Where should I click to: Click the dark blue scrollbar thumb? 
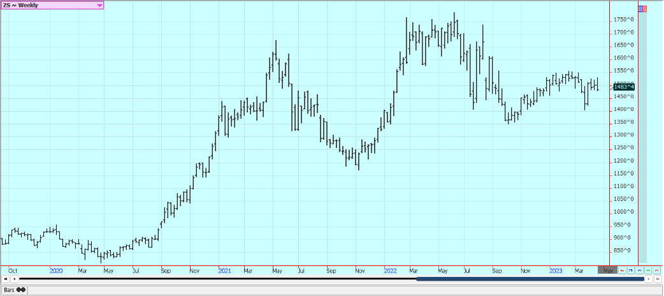tap(530, 279)
